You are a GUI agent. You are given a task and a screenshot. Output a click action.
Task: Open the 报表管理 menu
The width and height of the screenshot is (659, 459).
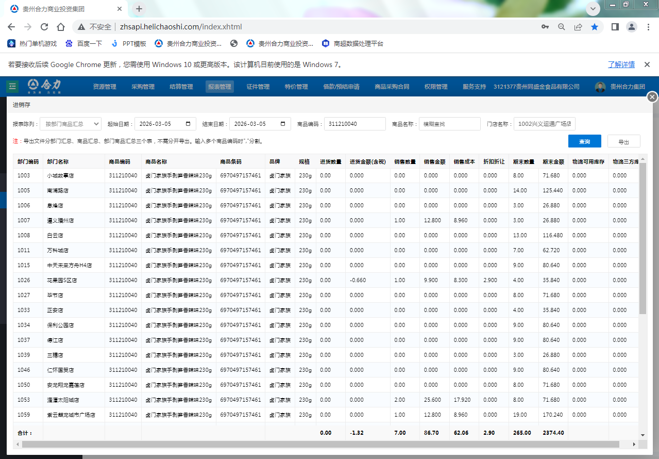(x=219, y=87)
